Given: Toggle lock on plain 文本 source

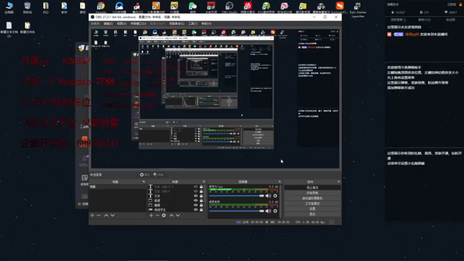Looking at the screenshot, I should (201, 196).
